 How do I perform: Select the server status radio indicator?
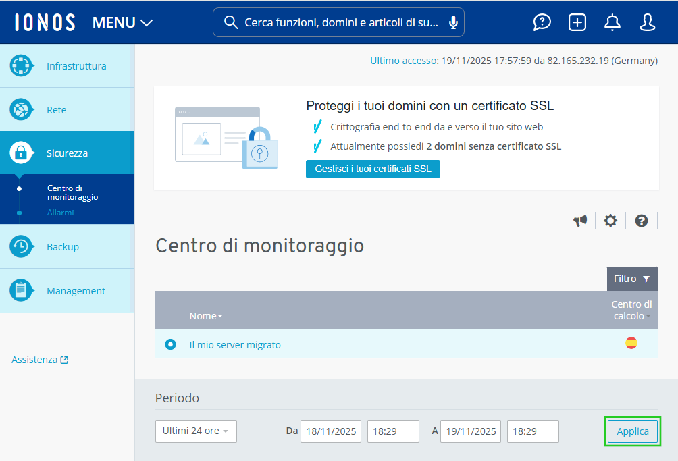170,344
